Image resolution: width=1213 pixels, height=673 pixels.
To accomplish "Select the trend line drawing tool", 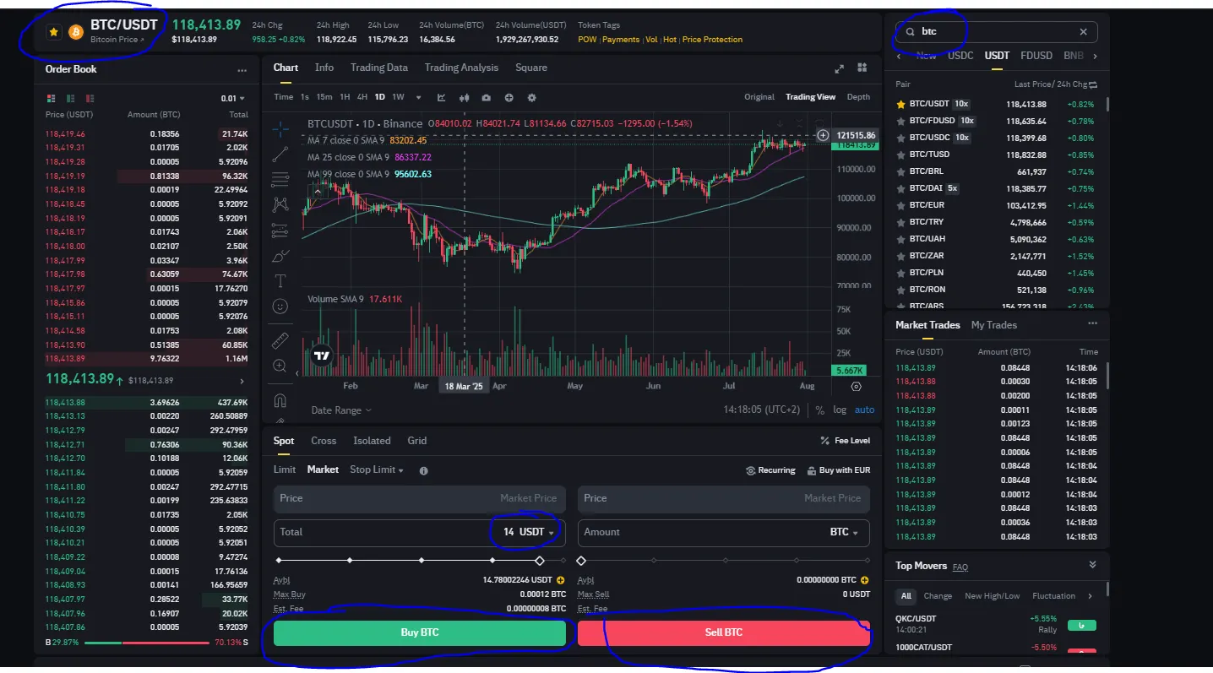I will point(280,155).
